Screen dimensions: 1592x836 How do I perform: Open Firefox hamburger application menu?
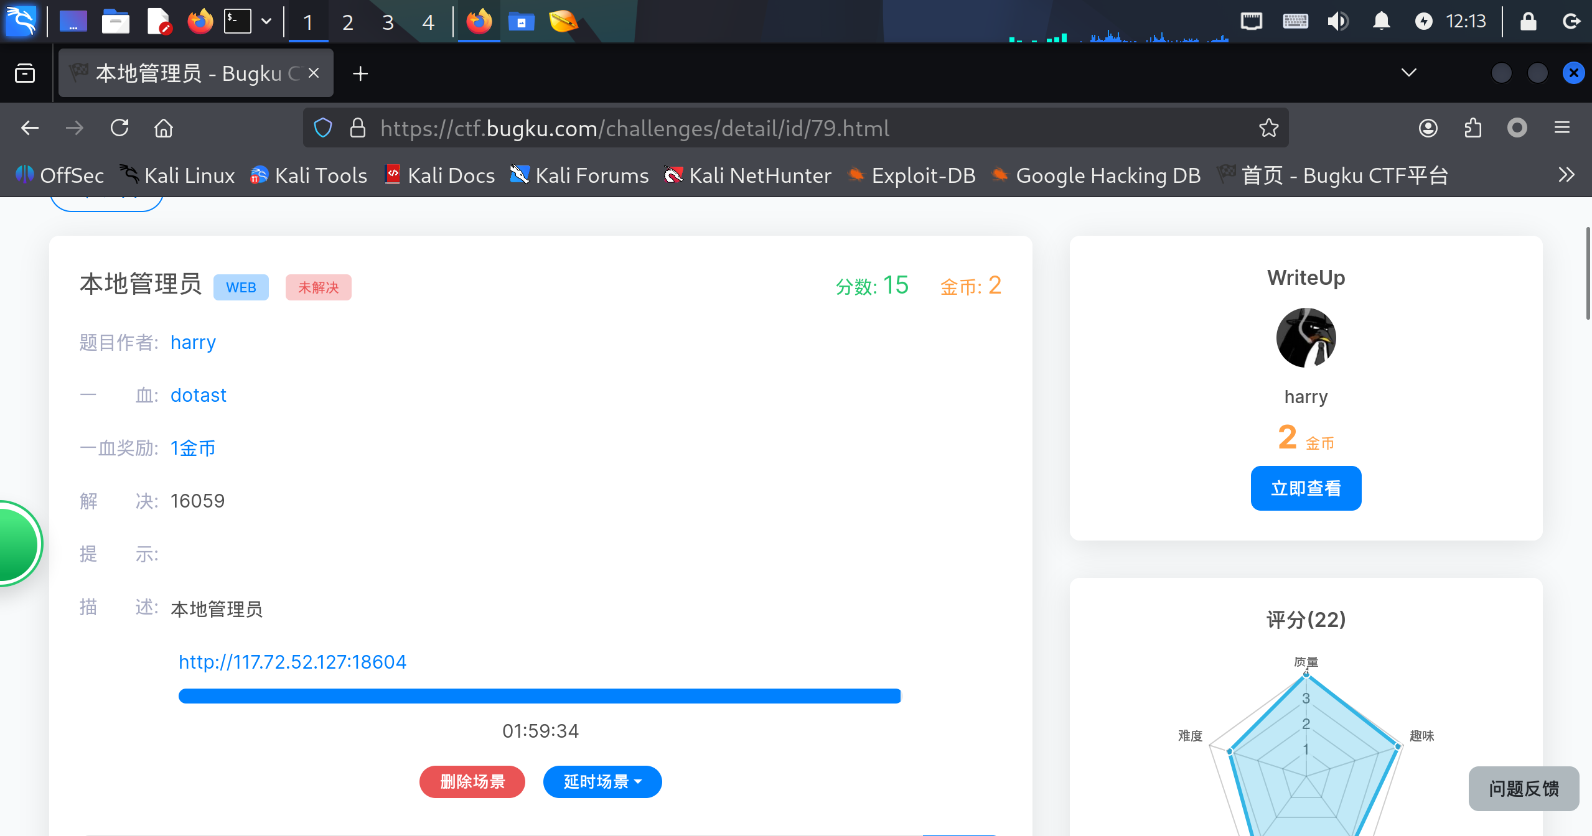click(1562, 128)
